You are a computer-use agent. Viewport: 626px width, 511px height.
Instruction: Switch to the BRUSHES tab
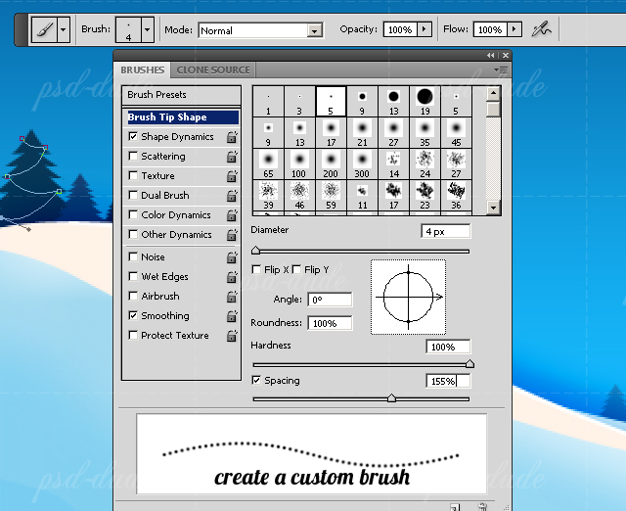tap(142, 70)
